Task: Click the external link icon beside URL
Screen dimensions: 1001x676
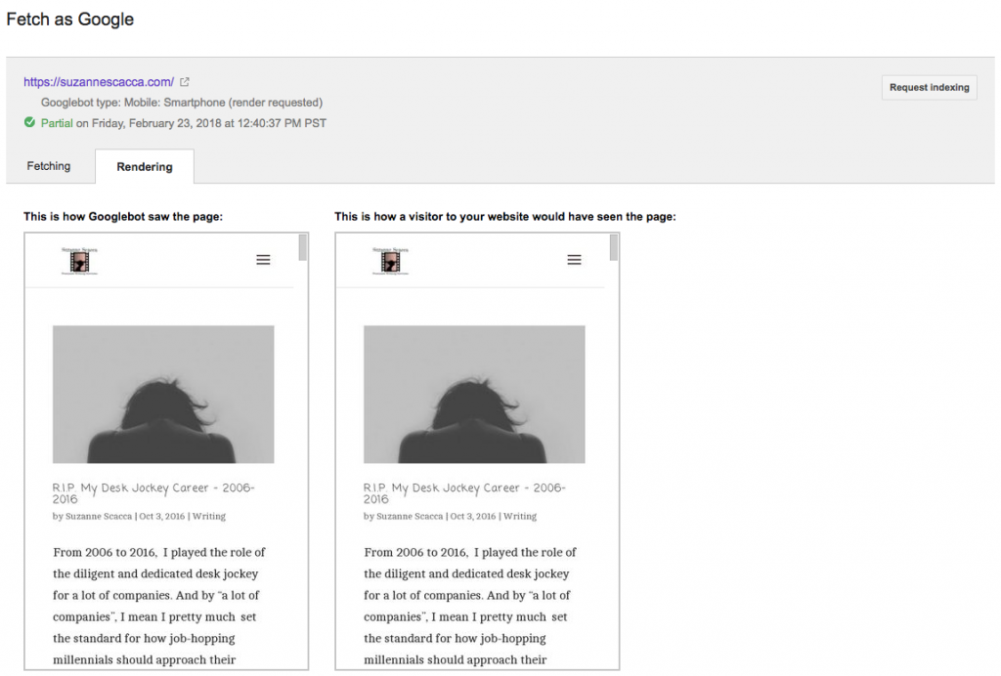Action: tap(185, 82)
